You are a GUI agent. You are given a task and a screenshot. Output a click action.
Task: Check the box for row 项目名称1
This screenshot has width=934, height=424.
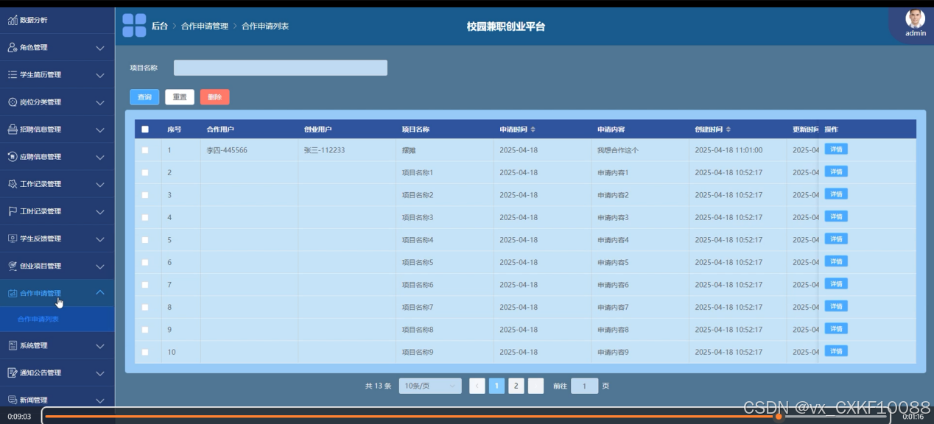tap(145, 173)
